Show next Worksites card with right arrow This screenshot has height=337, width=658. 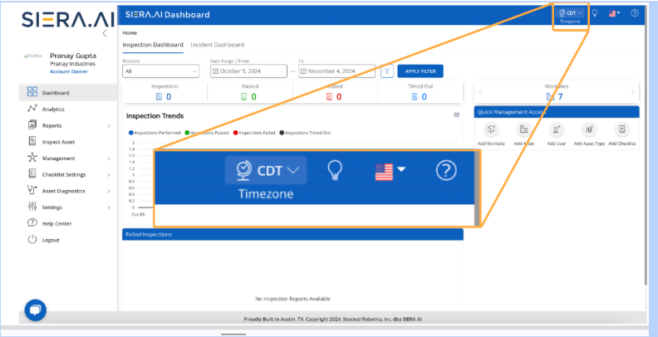633,92
